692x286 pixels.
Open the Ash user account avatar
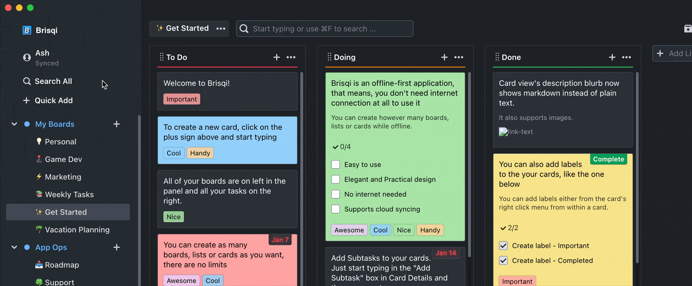[x=26, y=57]
